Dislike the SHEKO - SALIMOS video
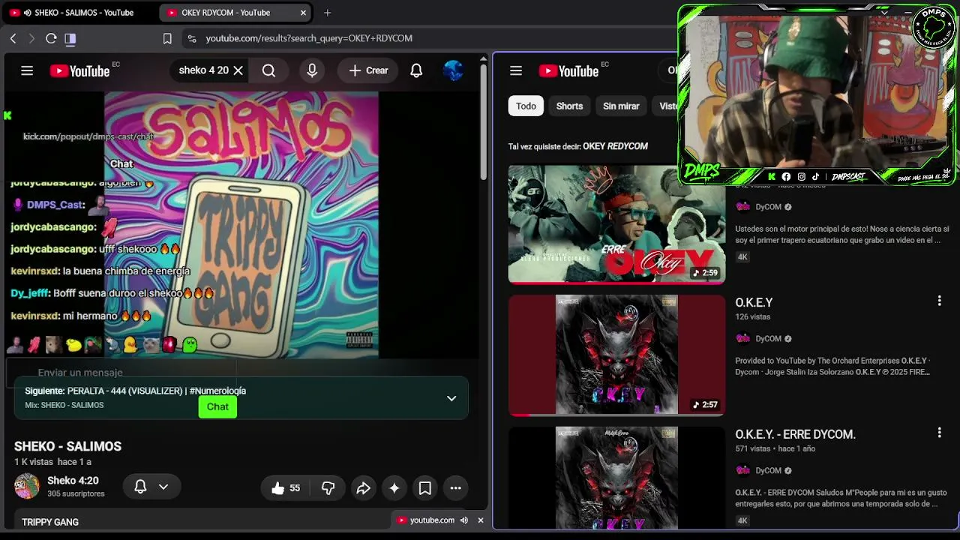The image size is (960, 540). 328,488
